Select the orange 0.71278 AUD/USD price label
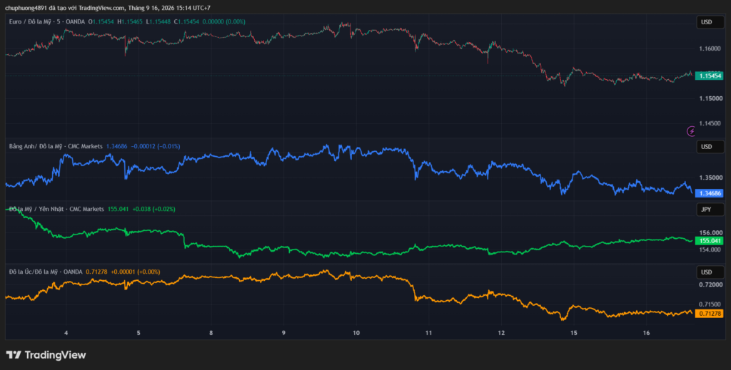 709,314
